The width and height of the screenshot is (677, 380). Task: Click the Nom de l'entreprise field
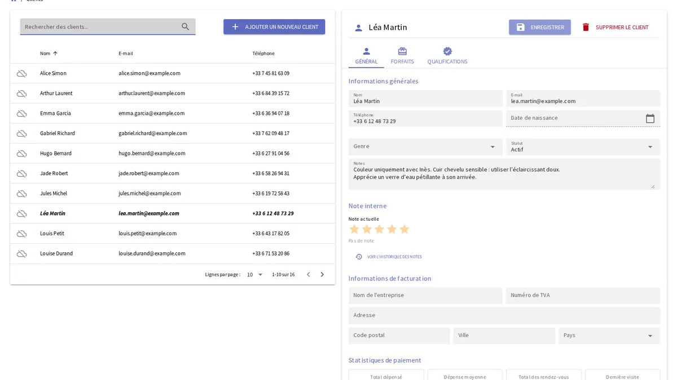point(425,296)
